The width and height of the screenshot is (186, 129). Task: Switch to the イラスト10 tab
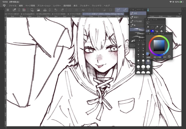pyautogui.click(x=74, y=14)
